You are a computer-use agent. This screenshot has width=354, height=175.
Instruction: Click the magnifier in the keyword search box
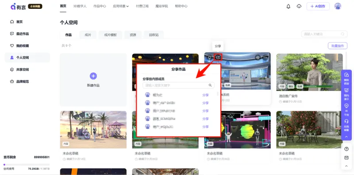coord(342,34)
